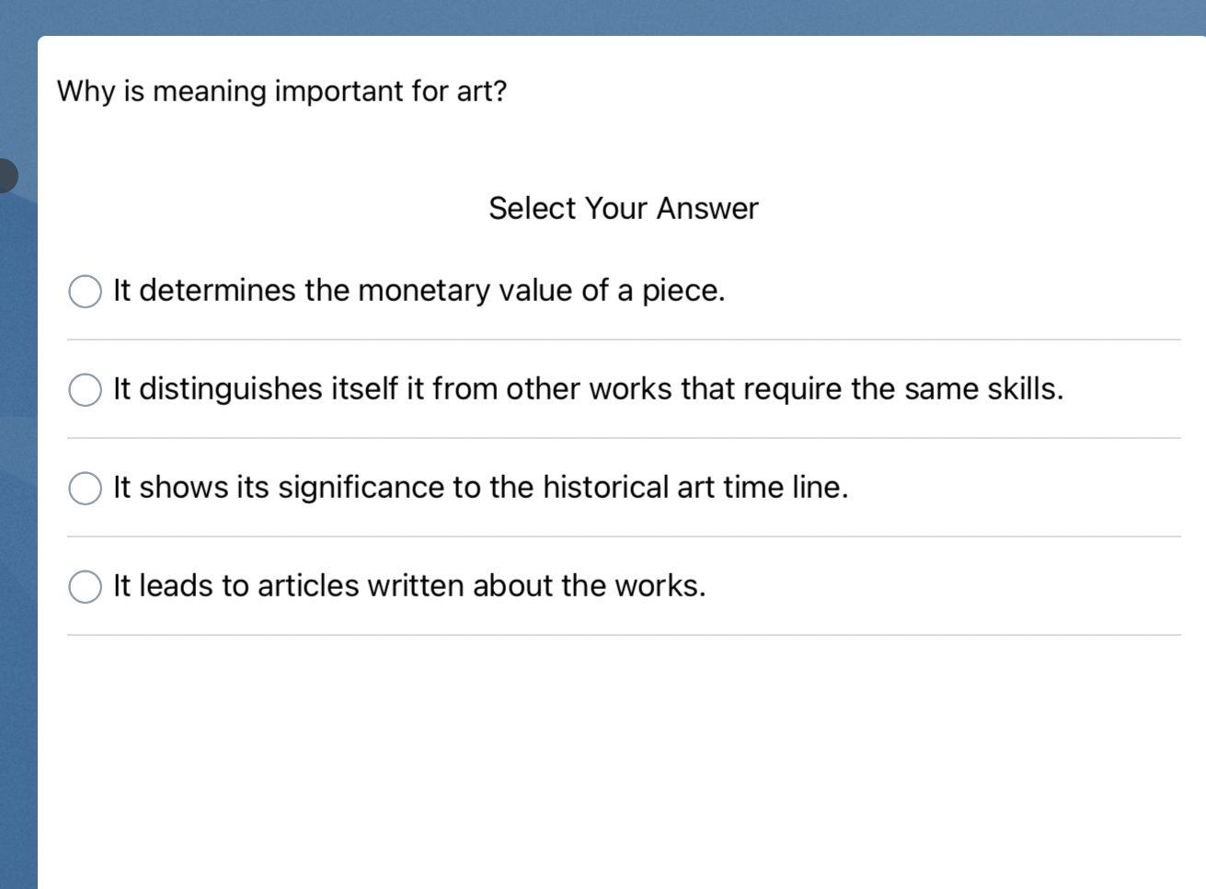Viewport: 1206px width, 889px height.
Task: Select the 'articles written about the works' option
Action: (85, 586)
